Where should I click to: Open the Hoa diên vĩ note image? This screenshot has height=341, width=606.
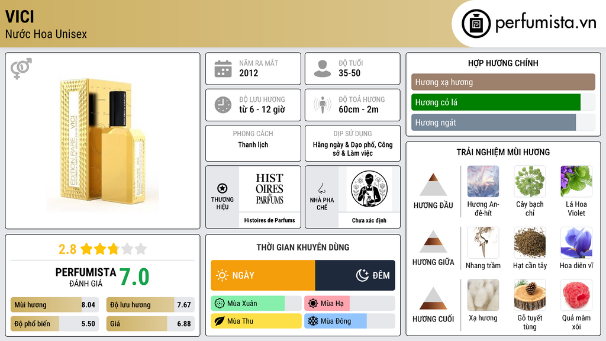(x=576, y=242)
